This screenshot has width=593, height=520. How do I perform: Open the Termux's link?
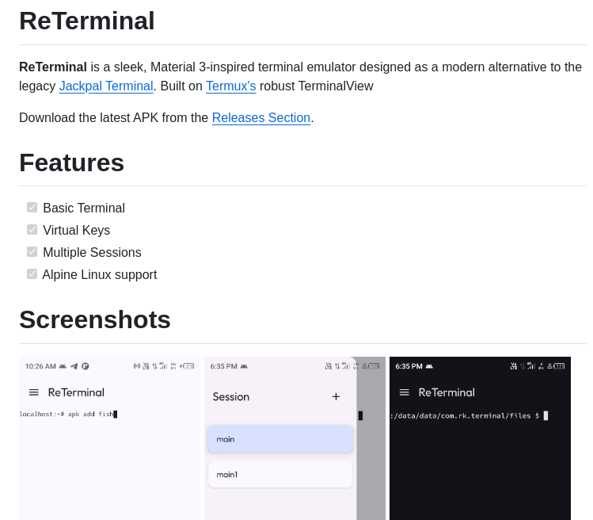[x=230, y=86]
